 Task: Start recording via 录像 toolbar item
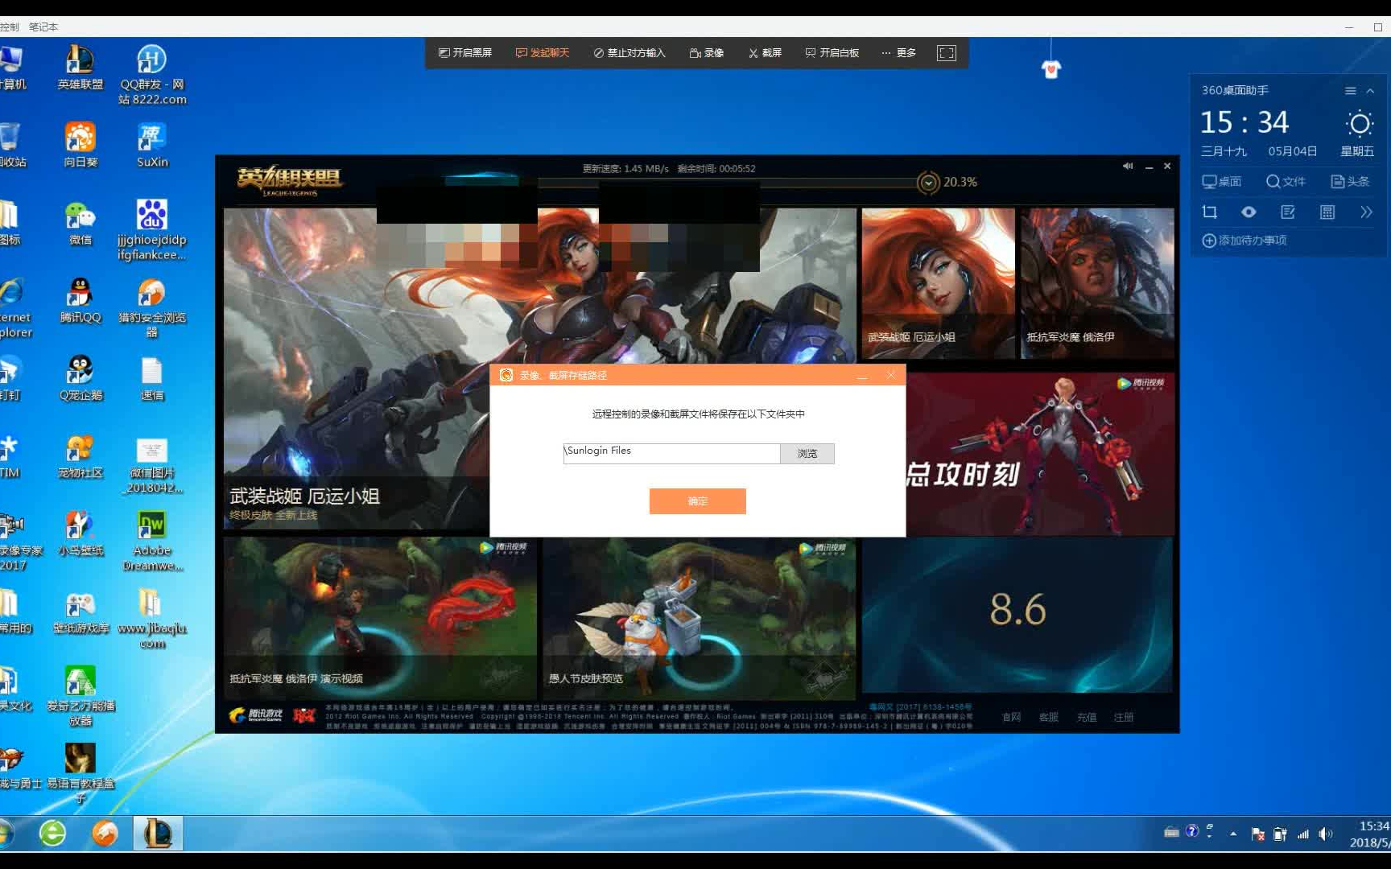point(707,53)
